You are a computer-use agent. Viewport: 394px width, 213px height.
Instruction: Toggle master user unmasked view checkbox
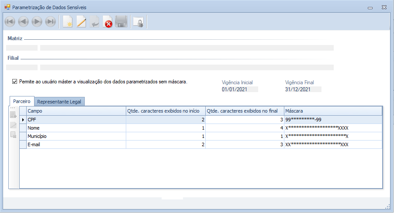[15, 81]
